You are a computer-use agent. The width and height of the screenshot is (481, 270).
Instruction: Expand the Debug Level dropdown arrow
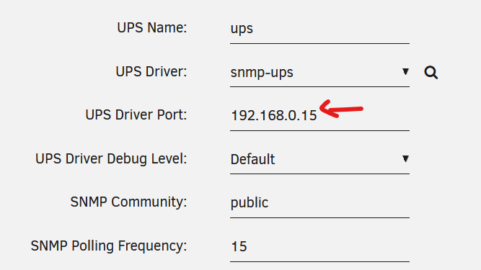(x=405, y=158)
